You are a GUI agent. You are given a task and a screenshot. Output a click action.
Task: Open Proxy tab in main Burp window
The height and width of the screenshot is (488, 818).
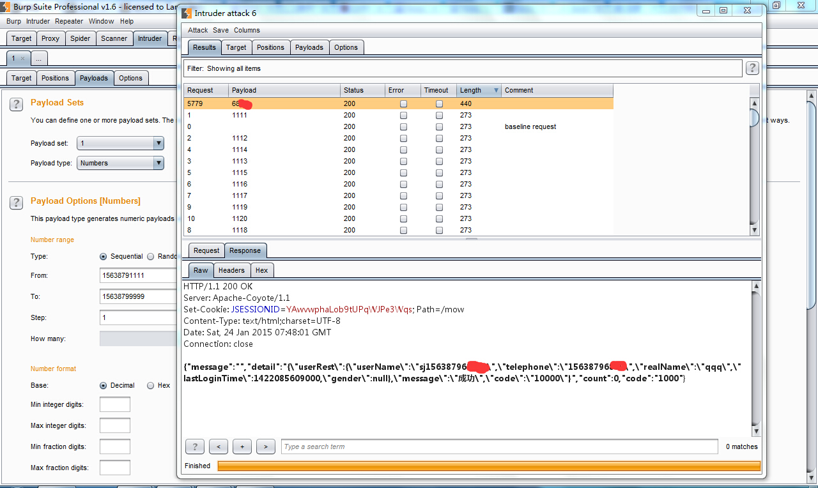[x=50, y=38]
